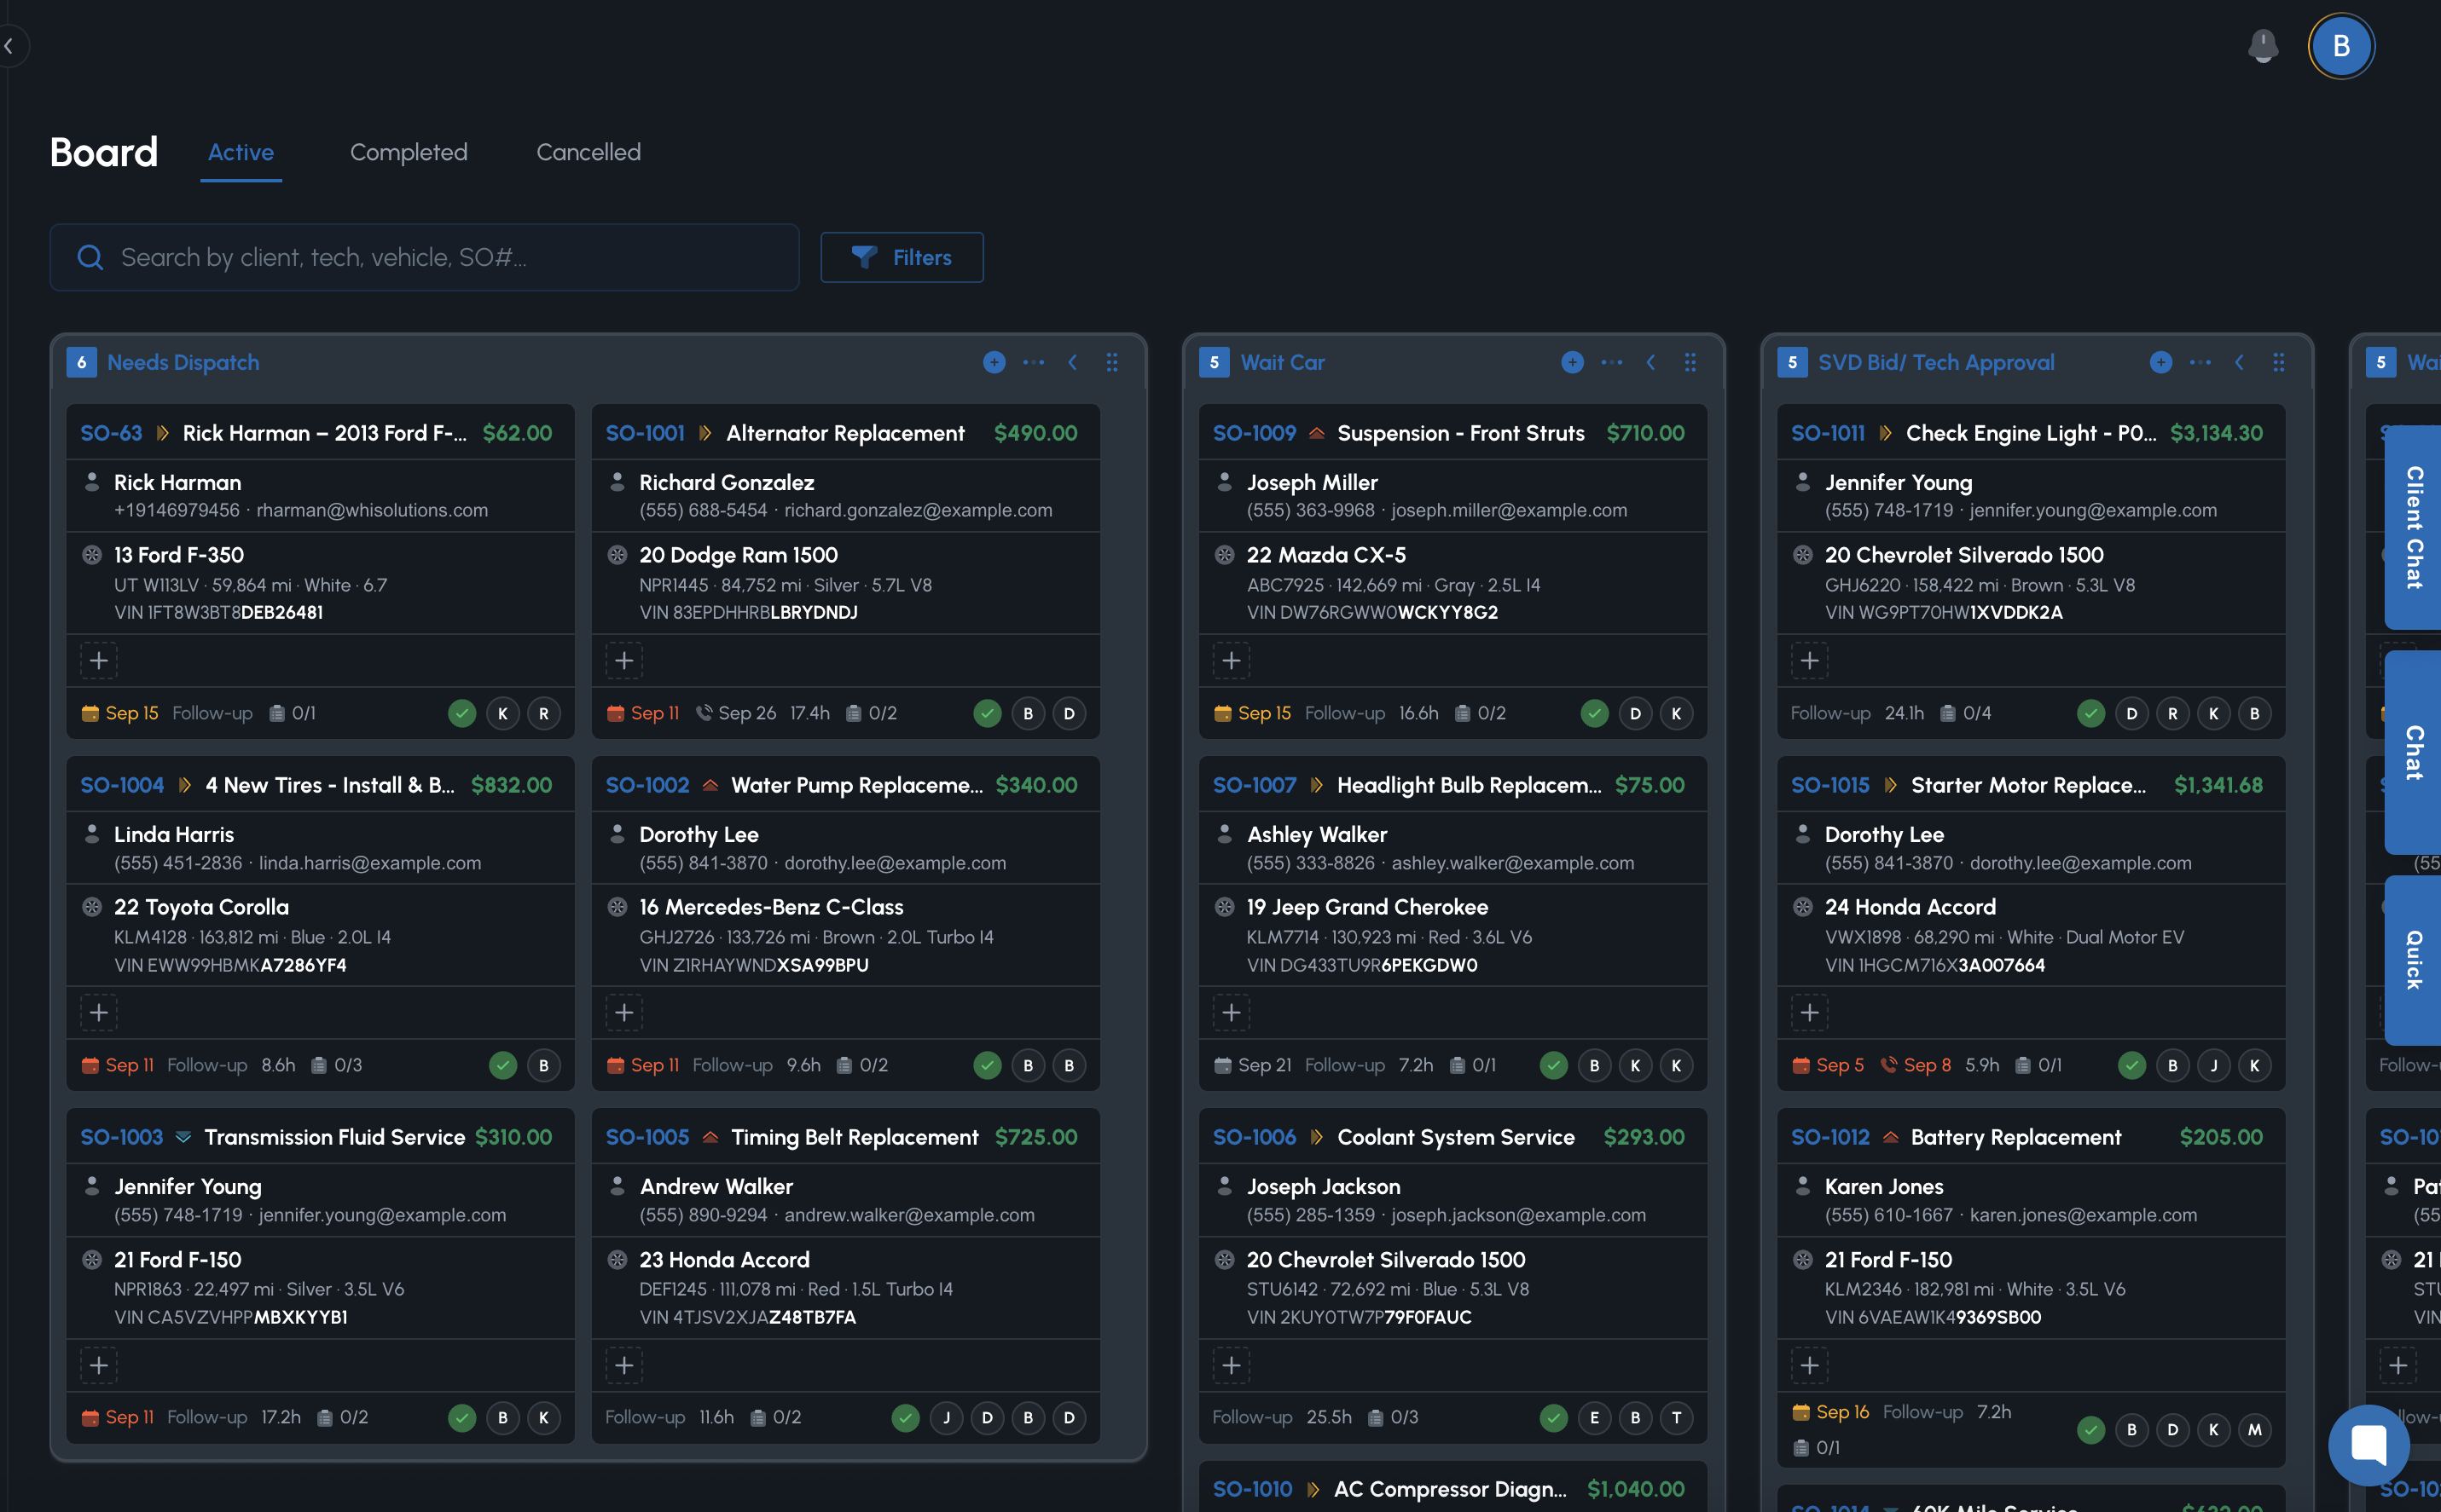Open the 0/2 checklist on SO-1002
The image size is (2441, 1512).
click(x=862, y=1065)
